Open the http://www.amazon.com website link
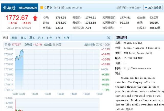The width and height of the screenshot is (164, 111). 137,68
